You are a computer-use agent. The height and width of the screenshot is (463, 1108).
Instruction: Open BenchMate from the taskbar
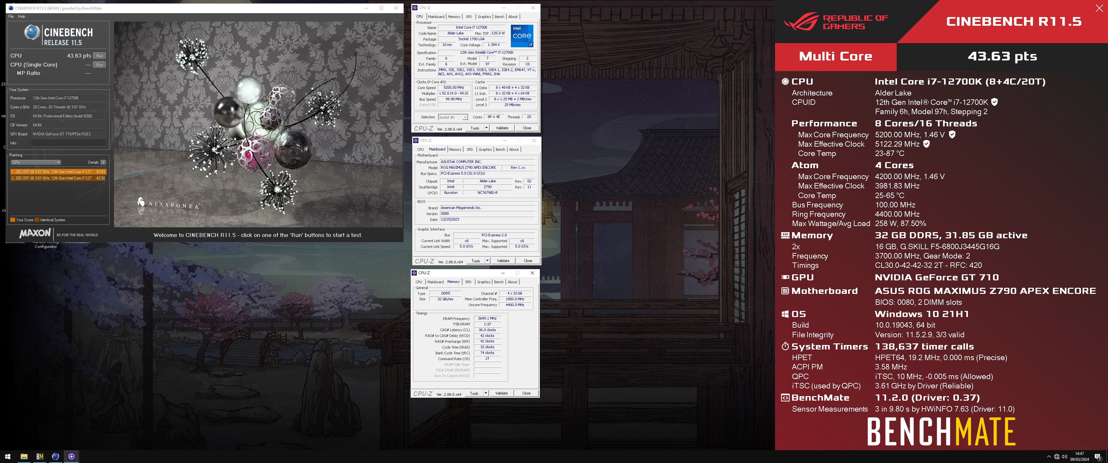coord(40,457)
